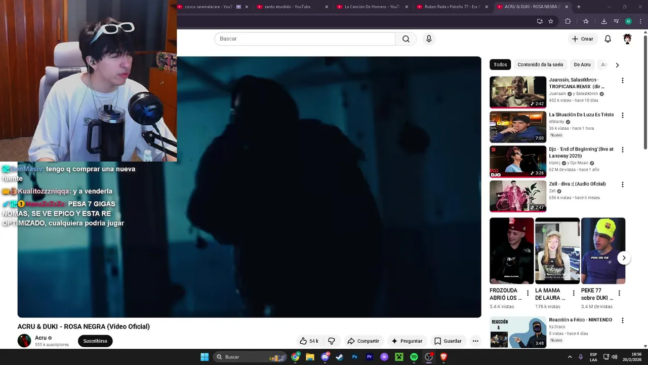Open options for PEKE 77 sobre DUKI short
The width and height of the screenshot is (648, 365).
(619, 293)
